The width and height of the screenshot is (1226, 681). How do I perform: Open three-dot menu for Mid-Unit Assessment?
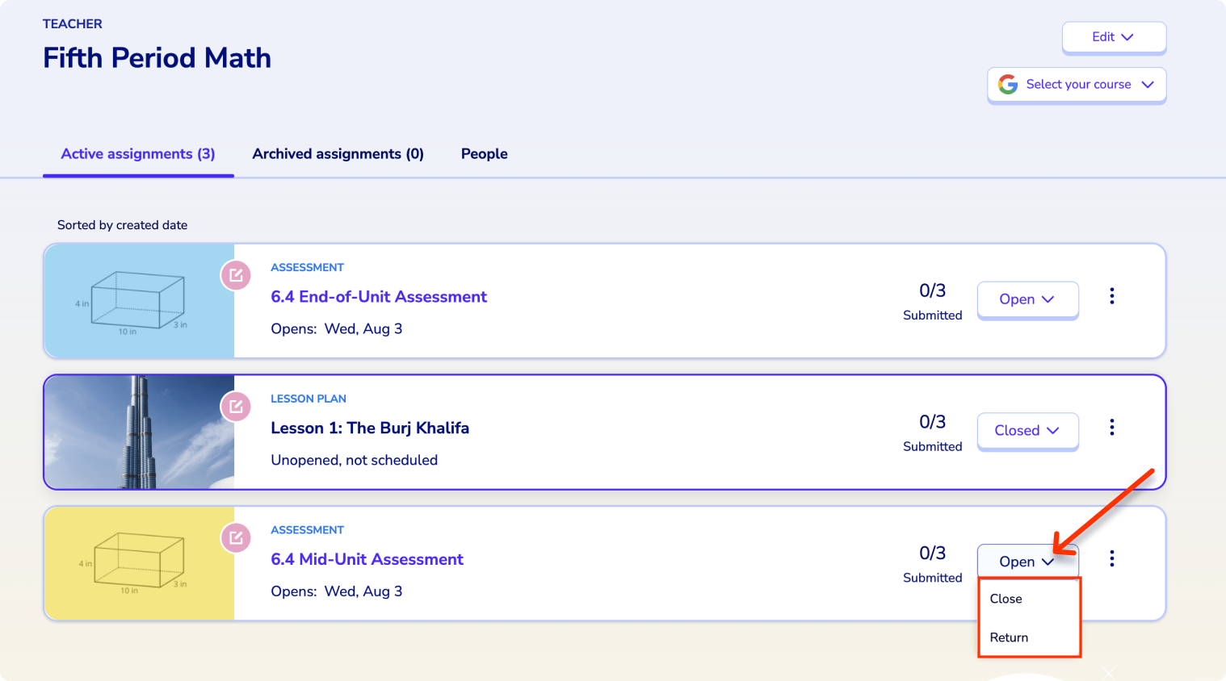1111,558
